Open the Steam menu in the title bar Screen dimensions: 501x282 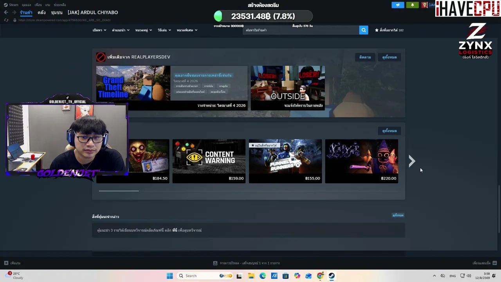click(x=12, y=5)
